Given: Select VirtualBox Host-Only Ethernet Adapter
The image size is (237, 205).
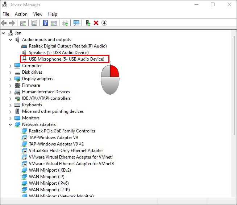Looking at the screenshot, I should (66, 151).
